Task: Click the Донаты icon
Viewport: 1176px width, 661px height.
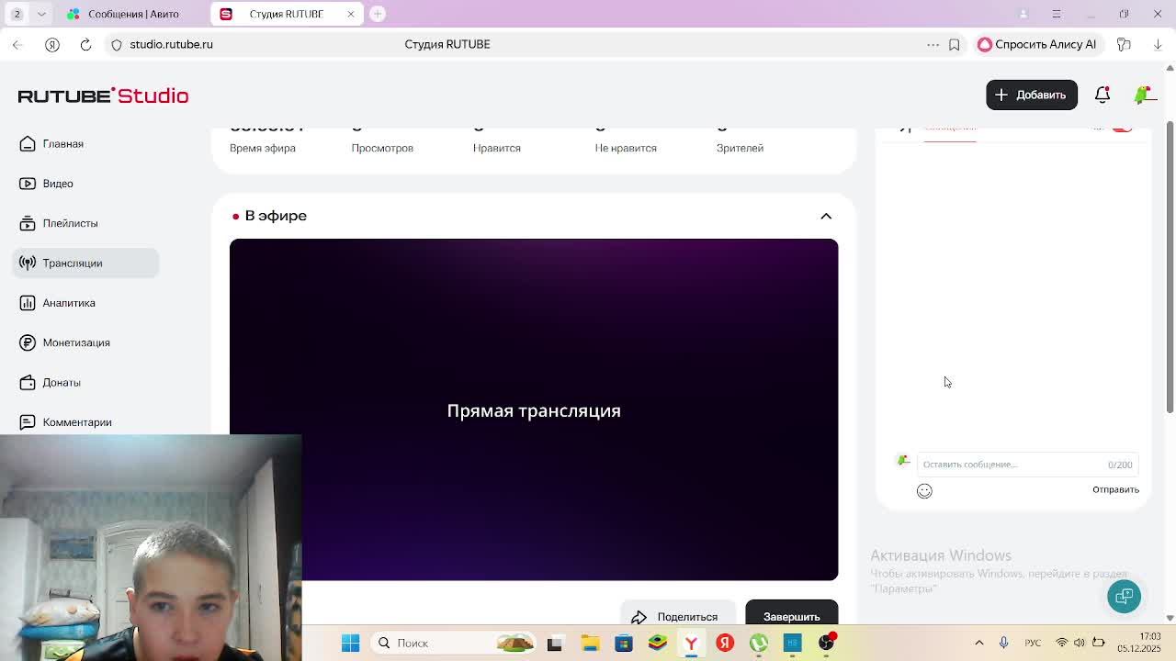Action: click(x=28, y=383)
